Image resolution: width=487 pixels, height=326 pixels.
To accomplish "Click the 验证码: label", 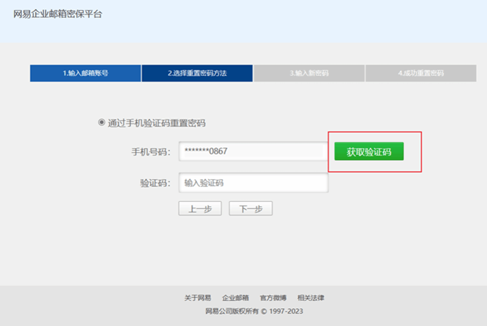I will pos(155,183).
